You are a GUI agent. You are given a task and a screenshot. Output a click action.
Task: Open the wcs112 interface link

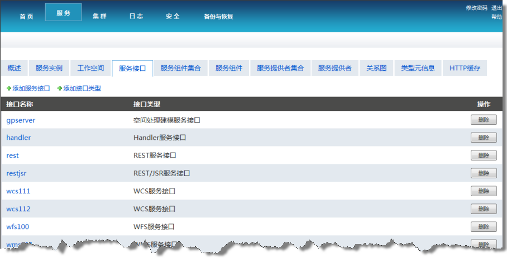(18, 209)
